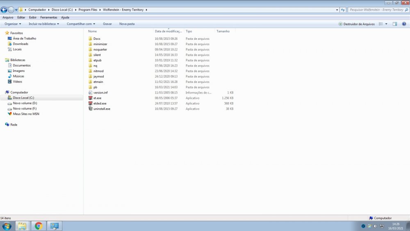Image resolution: width=410 pixels, height=231 pixels.
Task: Expand the address bar history dropdown
Action: click(337, 10)
